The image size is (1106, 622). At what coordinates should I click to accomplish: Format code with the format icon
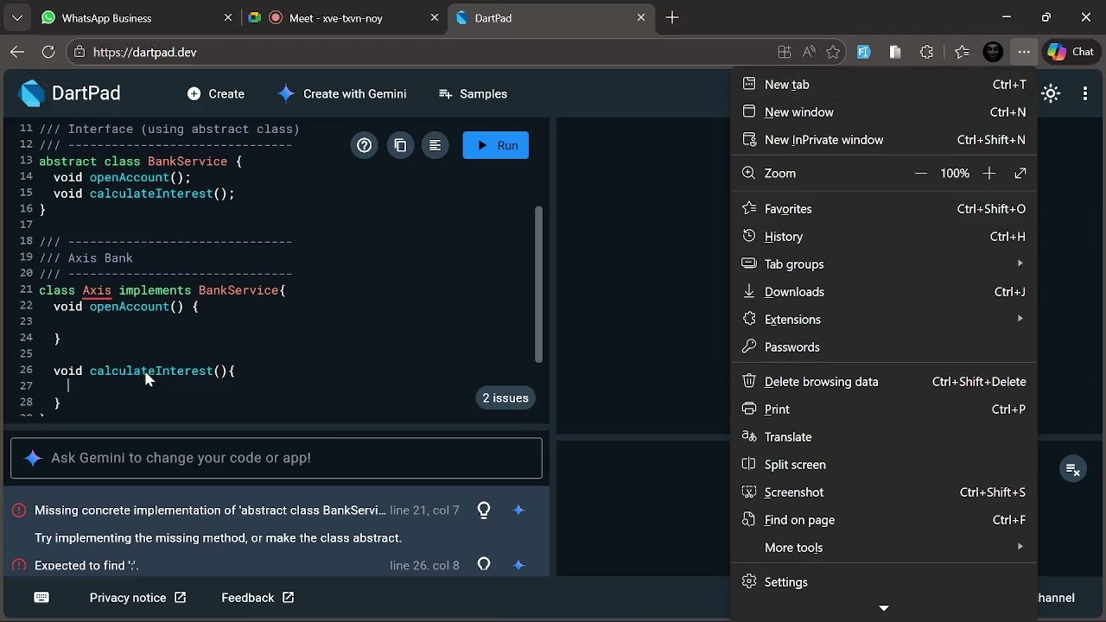(x=435, y=145)
